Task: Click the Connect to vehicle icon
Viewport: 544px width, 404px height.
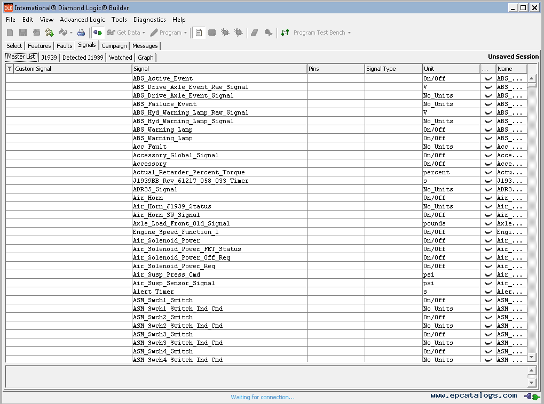Action: pos(98,33)
